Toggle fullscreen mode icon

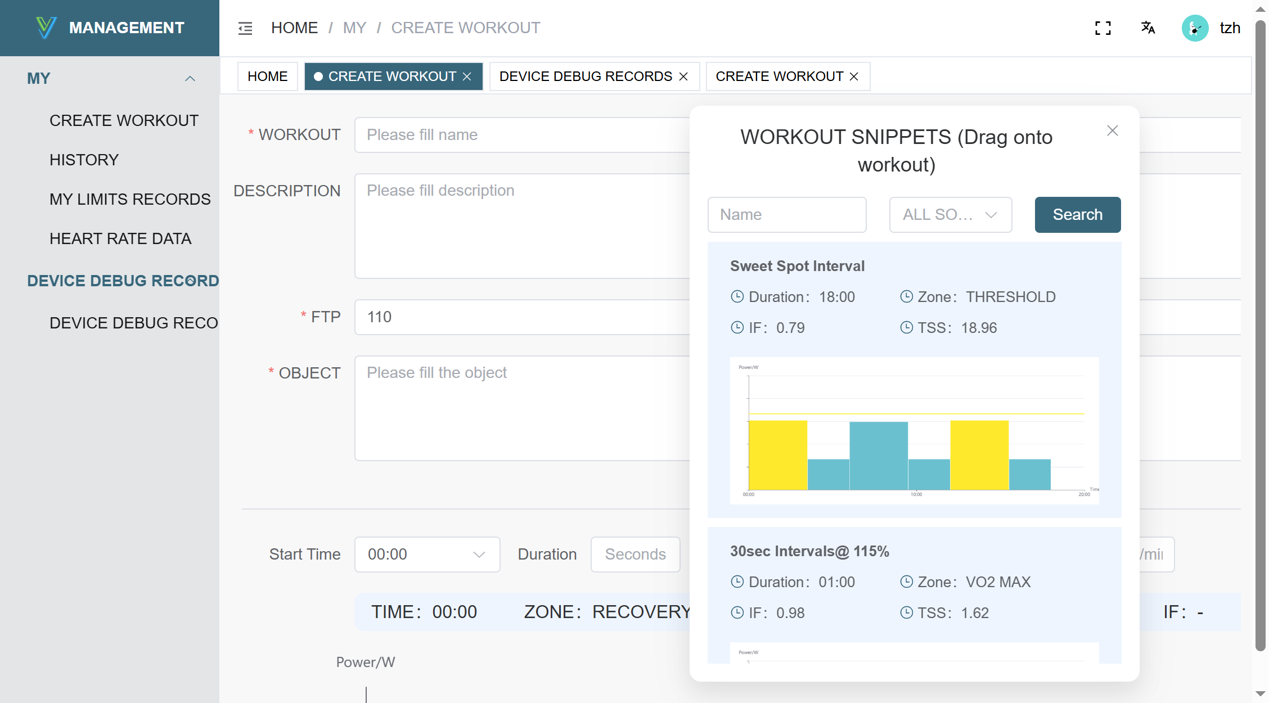(x=1102, y=28)
